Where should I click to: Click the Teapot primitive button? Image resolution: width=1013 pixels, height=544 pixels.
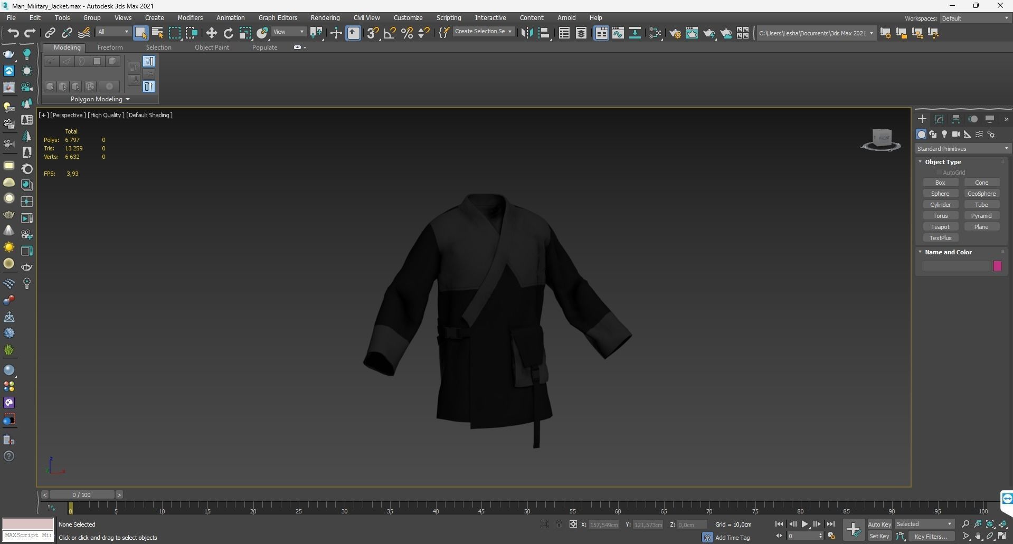[x=940, y=227]
